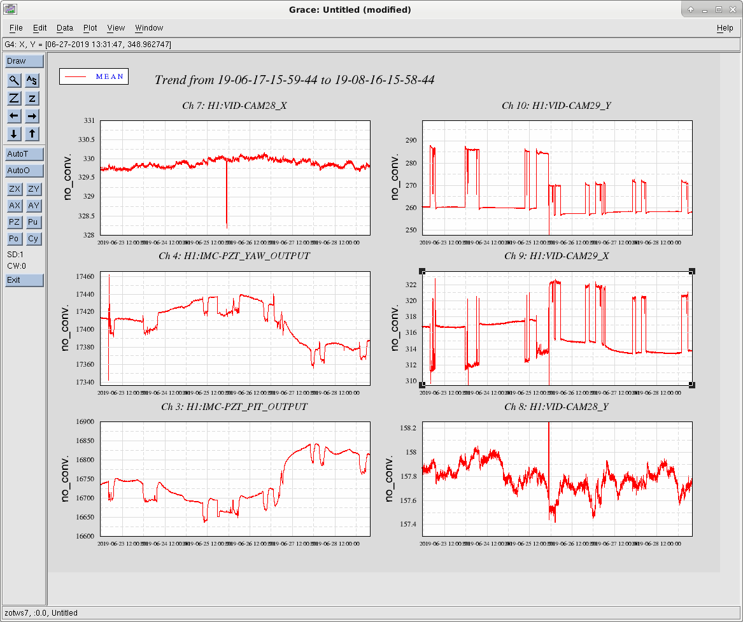Click the AY autoscale Y button
The image size is (743, 622).
[33, 206]
